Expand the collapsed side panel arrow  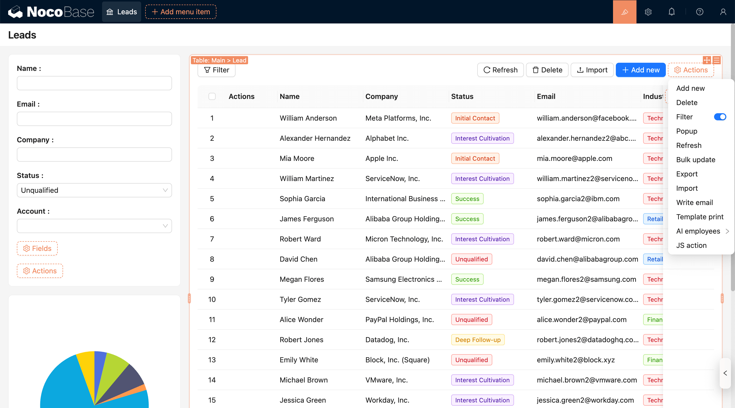[x=725, y=373]
